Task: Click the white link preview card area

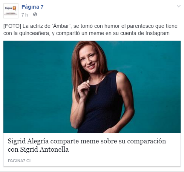Action: point(92,150)
